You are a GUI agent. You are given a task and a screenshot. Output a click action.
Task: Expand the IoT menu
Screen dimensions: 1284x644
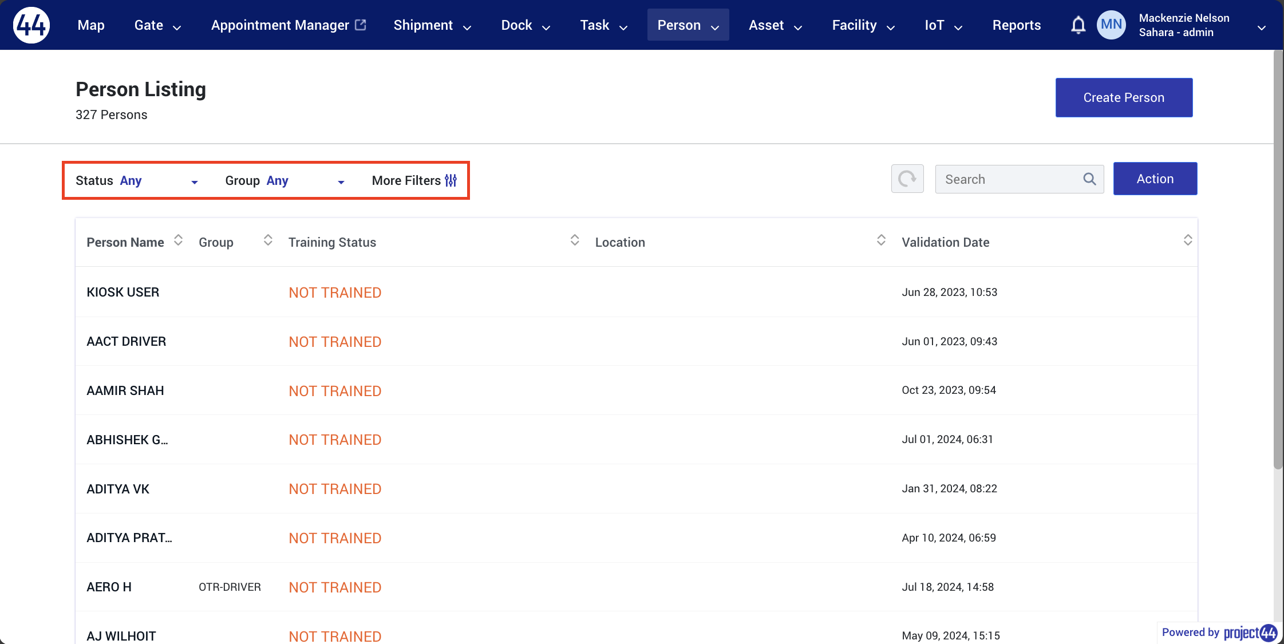943,25
